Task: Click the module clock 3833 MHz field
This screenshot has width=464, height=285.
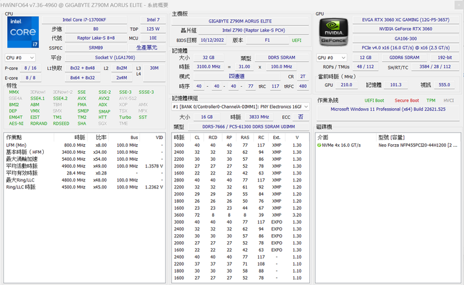Action: [259, 117]
